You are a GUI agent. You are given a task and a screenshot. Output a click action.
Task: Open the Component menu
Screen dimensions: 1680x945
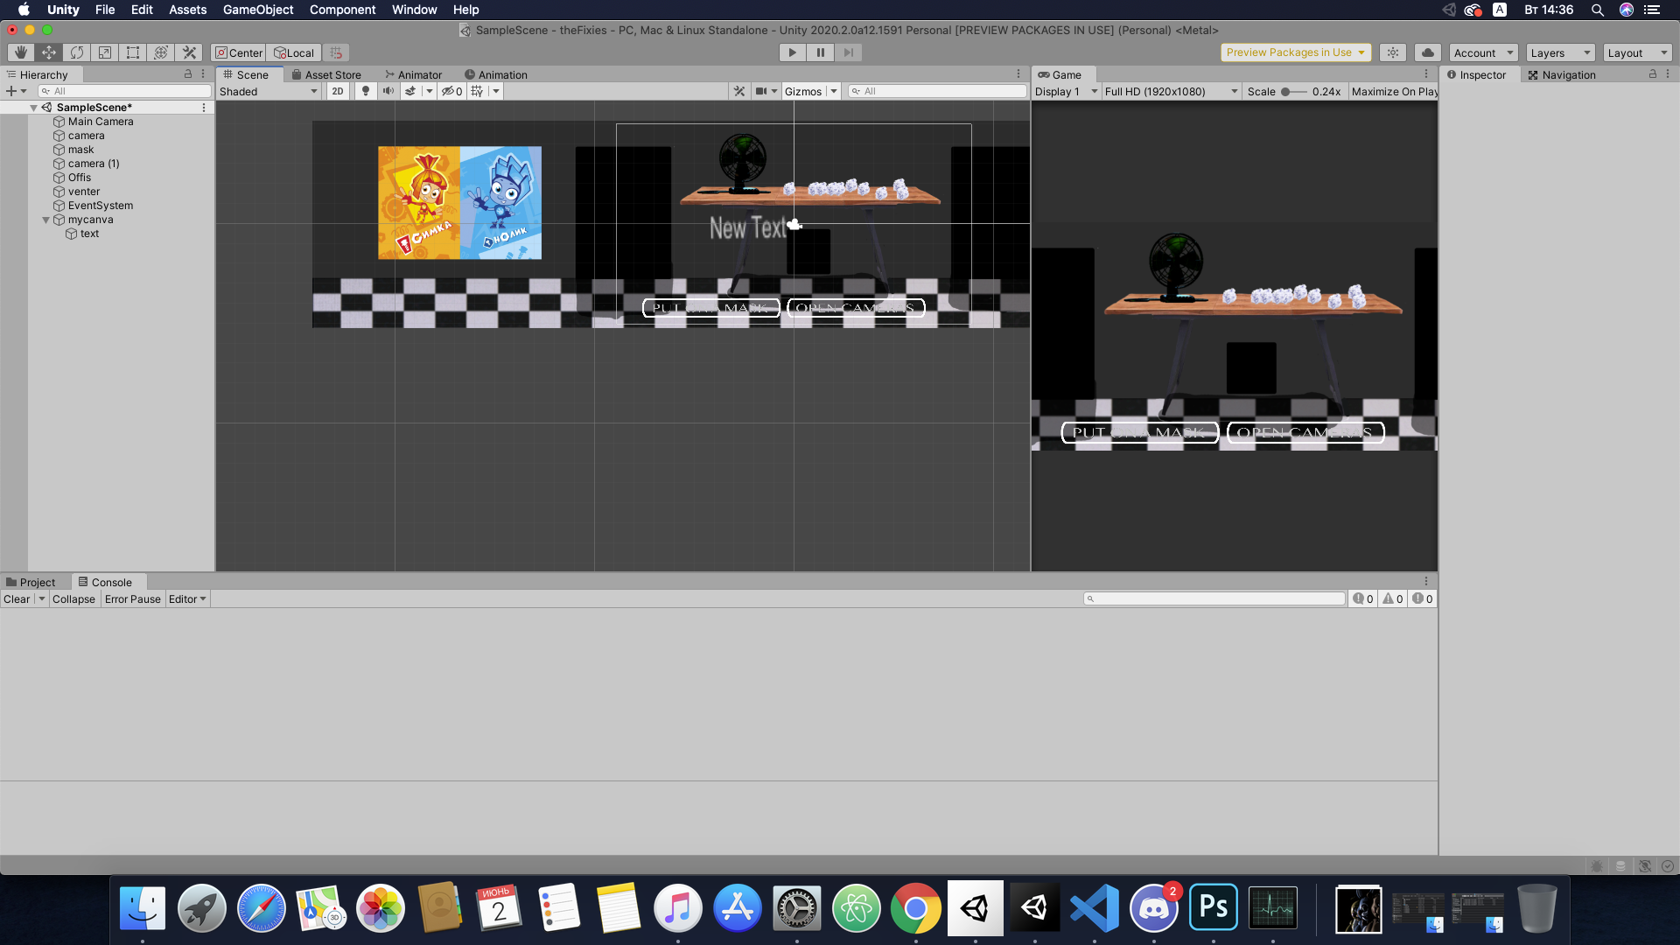click(x=342, y=10)
